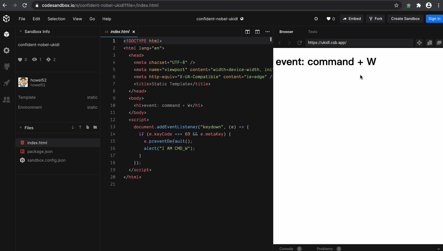
Task: Open the Selection menu
Action: pyautogui.click(x=56, y=19)
